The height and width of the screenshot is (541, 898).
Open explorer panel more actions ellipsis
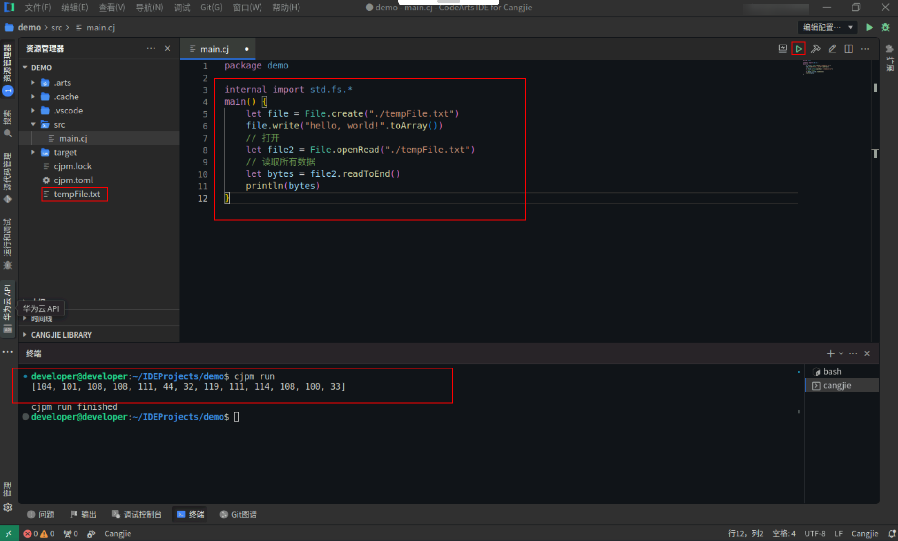tap(151, 48)
